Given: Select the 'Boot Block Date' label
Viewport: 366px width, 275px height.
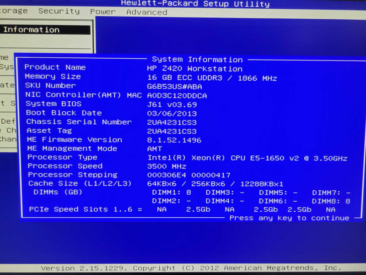Looking at the screenshot, I should [x=64, y=113].
